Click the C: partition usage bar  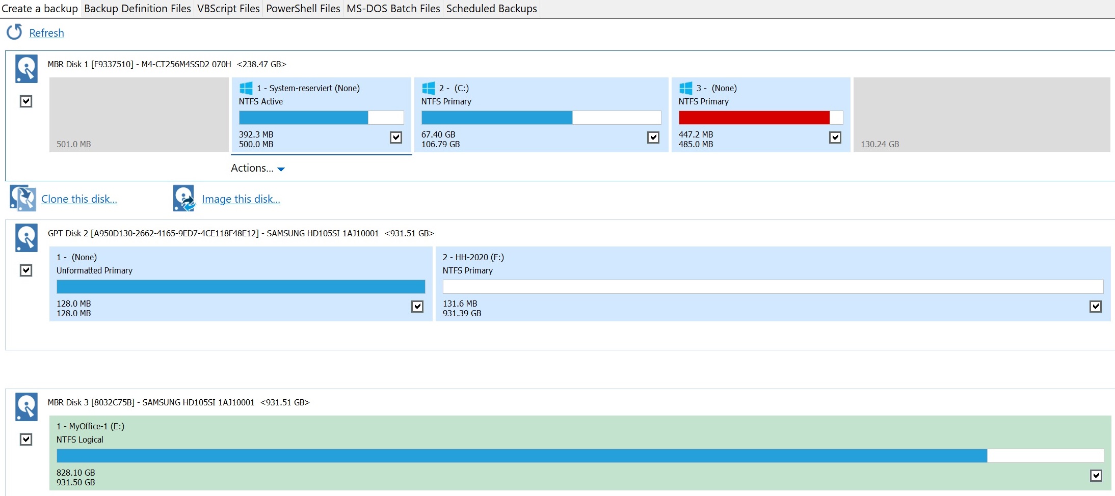click(x=541, y=118)
